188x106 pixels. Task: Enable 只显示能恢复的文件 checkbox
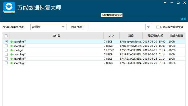click(158, 27)
